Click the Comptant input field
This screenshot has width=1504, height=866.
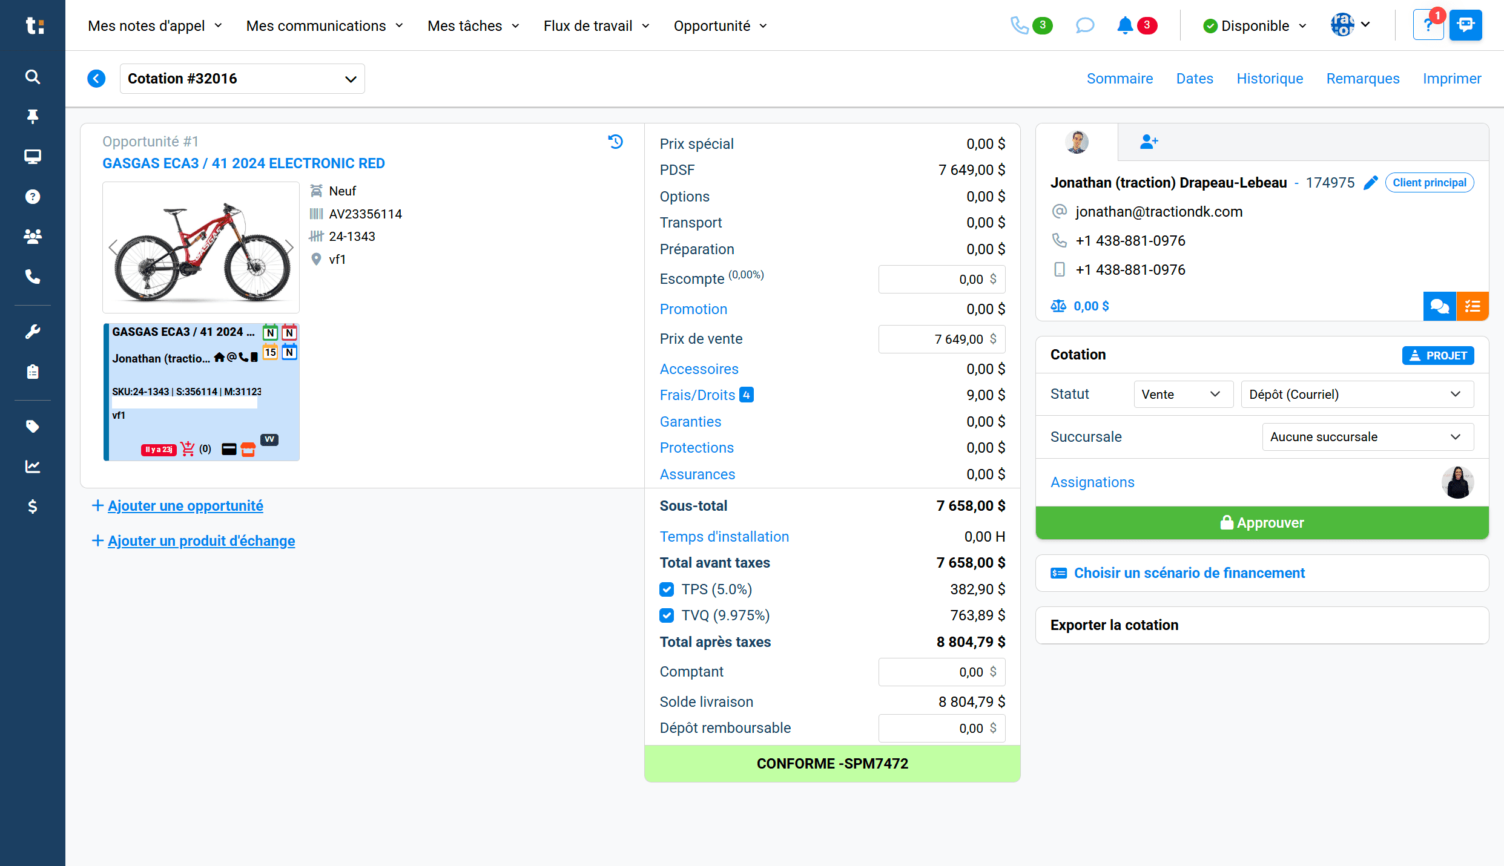[x=942, y=672]
